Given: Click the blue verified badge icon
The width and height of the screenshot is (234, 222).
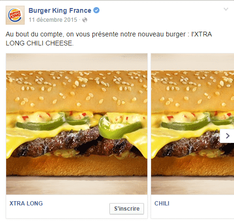Looking at the screenshot, I should 96,10.
